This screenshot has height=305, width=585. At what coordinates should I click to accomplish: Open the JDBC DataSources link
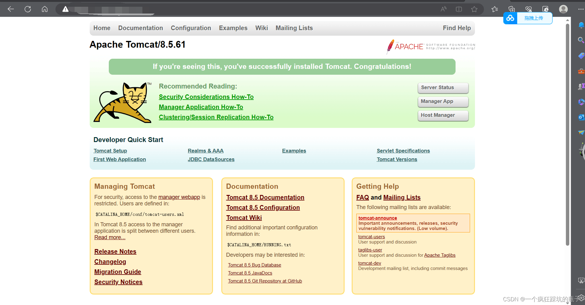211,159
